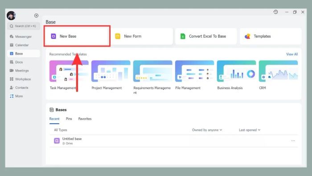Open Calendar in the sidebar
Viewport: 312px width, 176px height.
24,45
